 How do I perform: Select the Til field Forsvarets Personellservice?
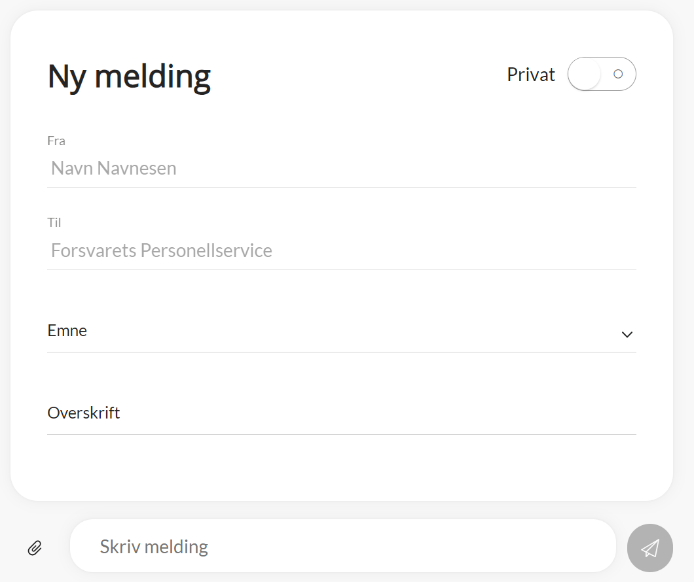click(x=340, y=251)
